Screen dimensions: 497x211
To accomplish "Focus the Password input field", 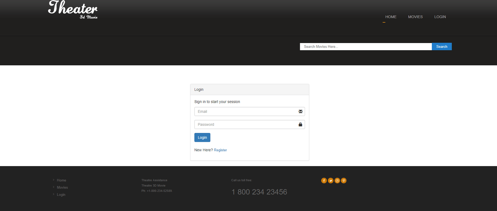I will (245, 125).
